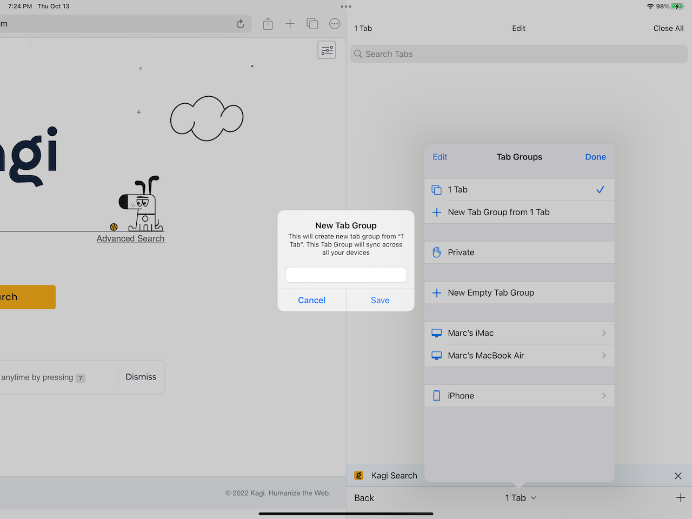692x519 pixels.
Task: Tap the Private tab group hand icon
Action: point(436,252)
